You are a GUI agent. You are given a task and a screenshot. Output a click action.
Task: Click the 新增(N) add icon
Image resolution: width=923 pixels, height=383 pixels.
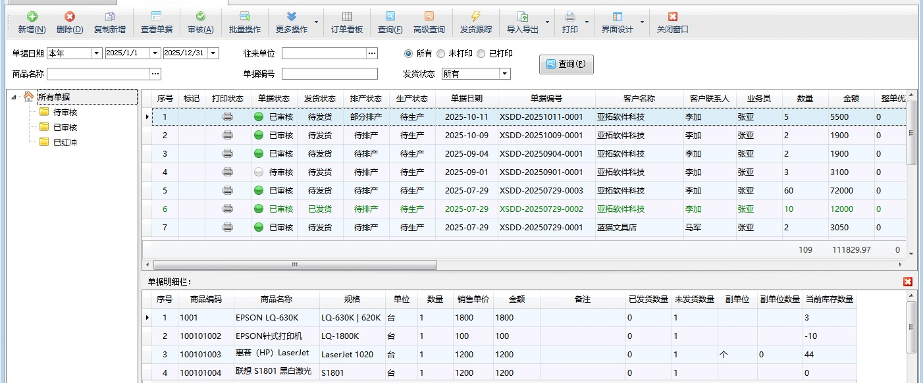point(32,17)
